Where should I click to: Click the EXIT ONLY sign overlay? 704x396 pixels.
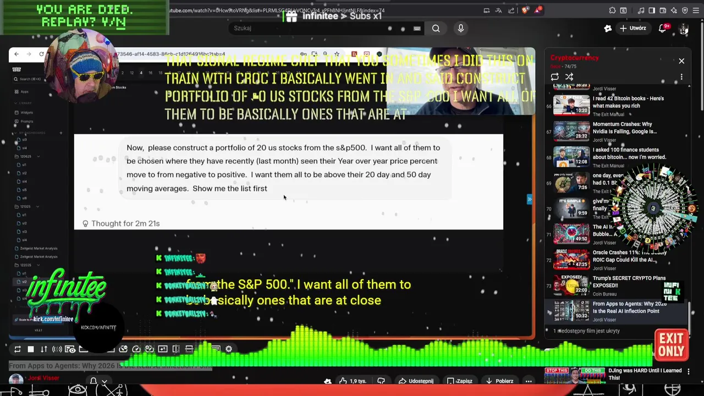click(672, 345)
